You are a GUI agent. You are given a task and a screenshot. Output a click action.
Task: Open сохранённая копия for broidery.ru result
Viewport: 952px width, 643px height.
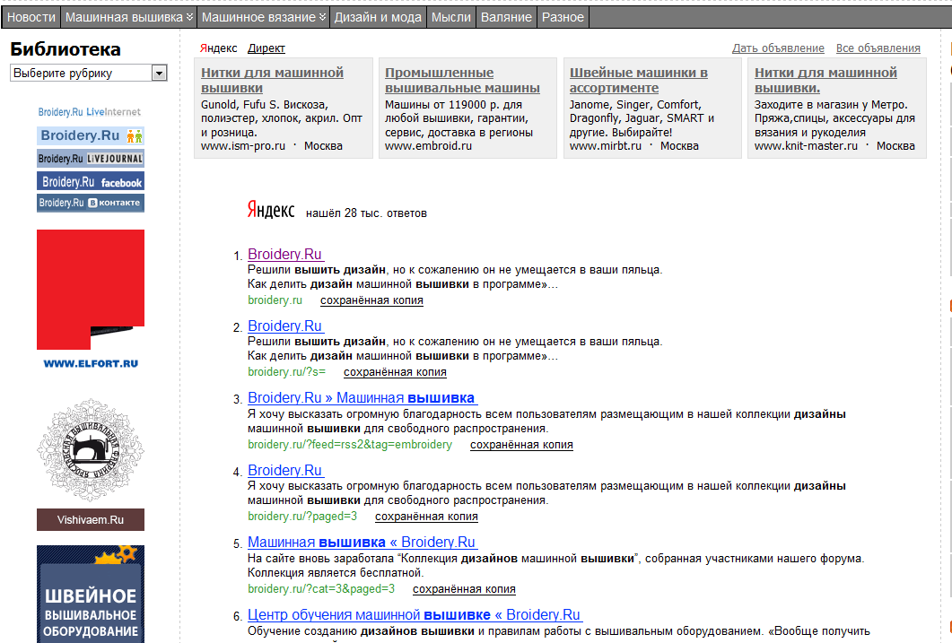[371, 300]
